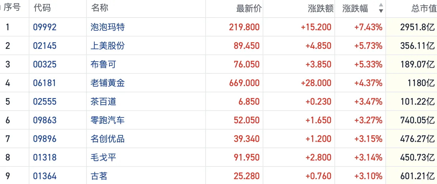This screenshot has width=437, height=184.
Task: Click stock code 09896
Action: (x=45, y=139)
